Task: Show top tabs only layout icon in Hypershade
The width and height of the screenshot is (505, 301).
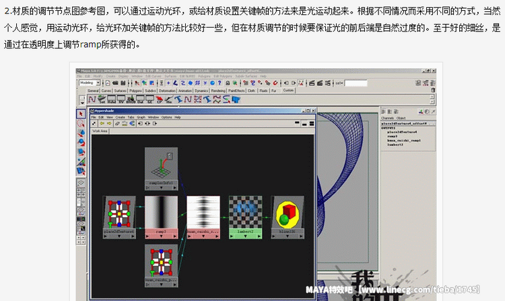Action: point(297,123)
